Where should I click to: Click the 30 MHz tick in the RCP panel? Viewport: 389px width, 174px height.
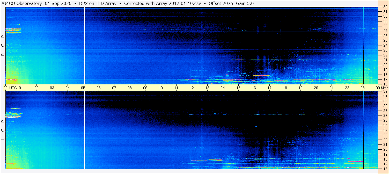click(x=385, y=16)
